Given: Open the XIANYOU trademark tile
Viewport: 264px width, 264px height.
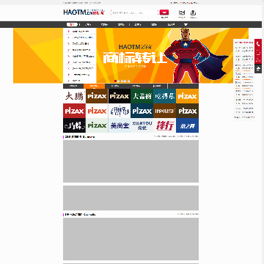Looking at the screenshot, I should point(142,125).
